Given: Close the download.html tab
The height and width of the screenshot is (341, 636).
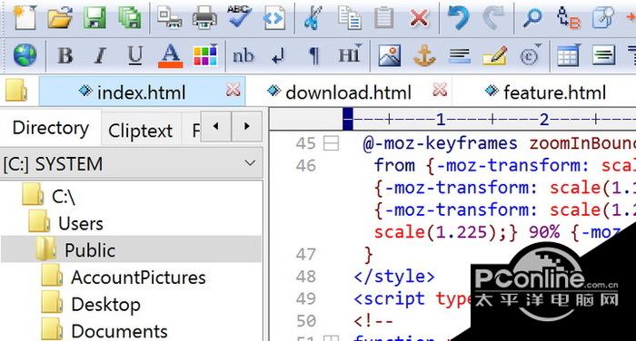Looking at the screenshot, I should pyautogui.click(x=440, y=90).
